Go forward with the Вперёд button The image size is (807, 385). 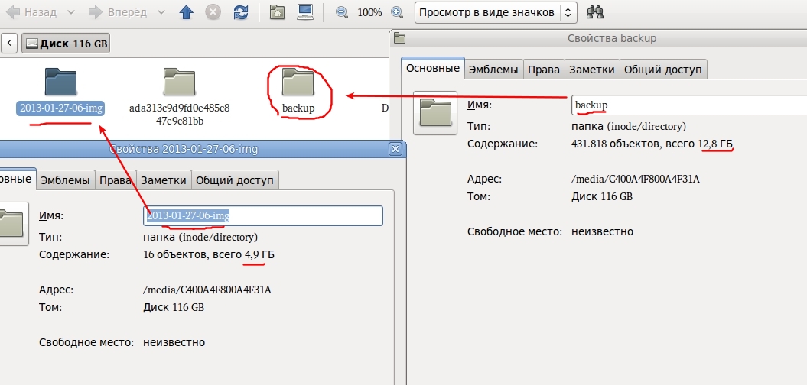coord(119,12)
